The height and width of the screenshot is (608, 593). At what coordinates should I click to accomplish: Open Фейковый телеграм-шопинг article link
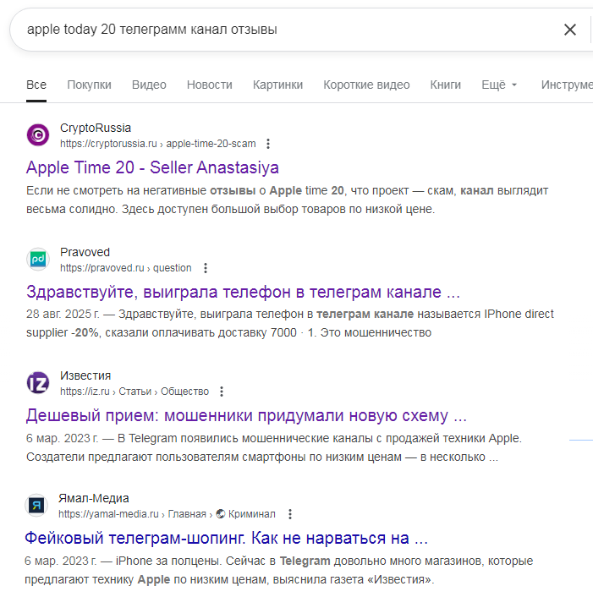(x=227, y=539)
